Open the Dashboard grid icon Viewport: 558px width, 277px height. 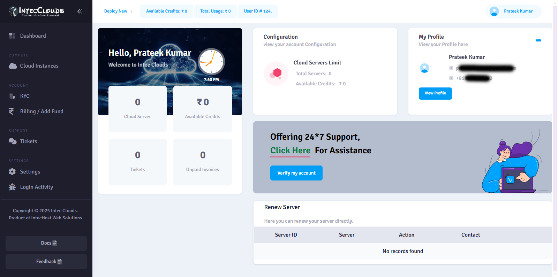(12, 36)
